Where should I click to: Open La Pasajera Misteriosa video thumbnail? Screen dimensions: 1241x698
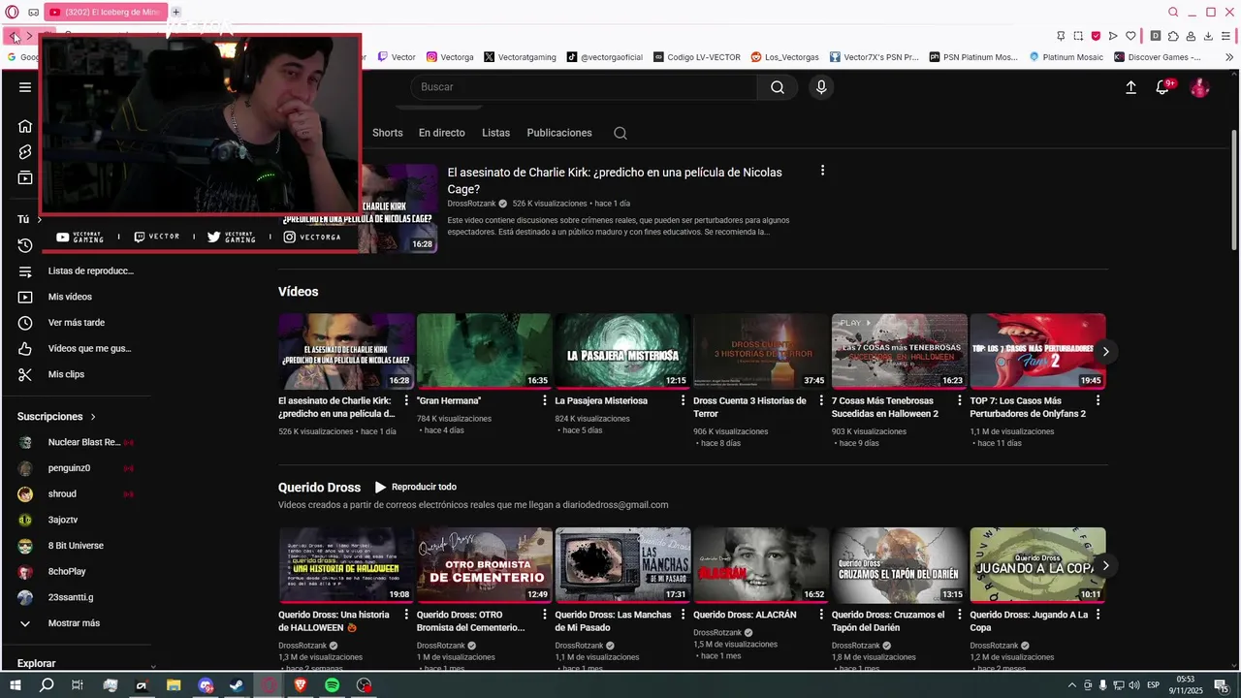pyautogui.click(x=622, y=351)
